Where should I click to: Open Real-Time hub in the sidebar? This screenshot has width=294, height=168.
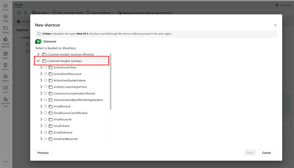[6, 102]
